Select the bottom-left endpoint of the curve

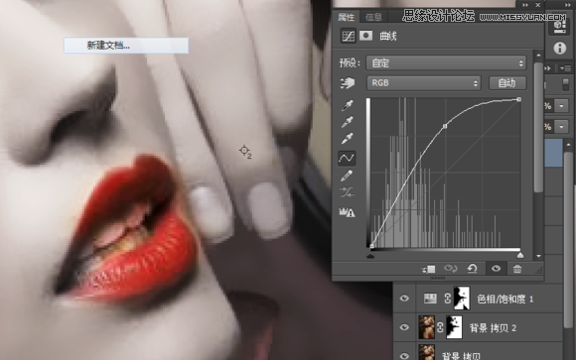click(x=371, y=246)
